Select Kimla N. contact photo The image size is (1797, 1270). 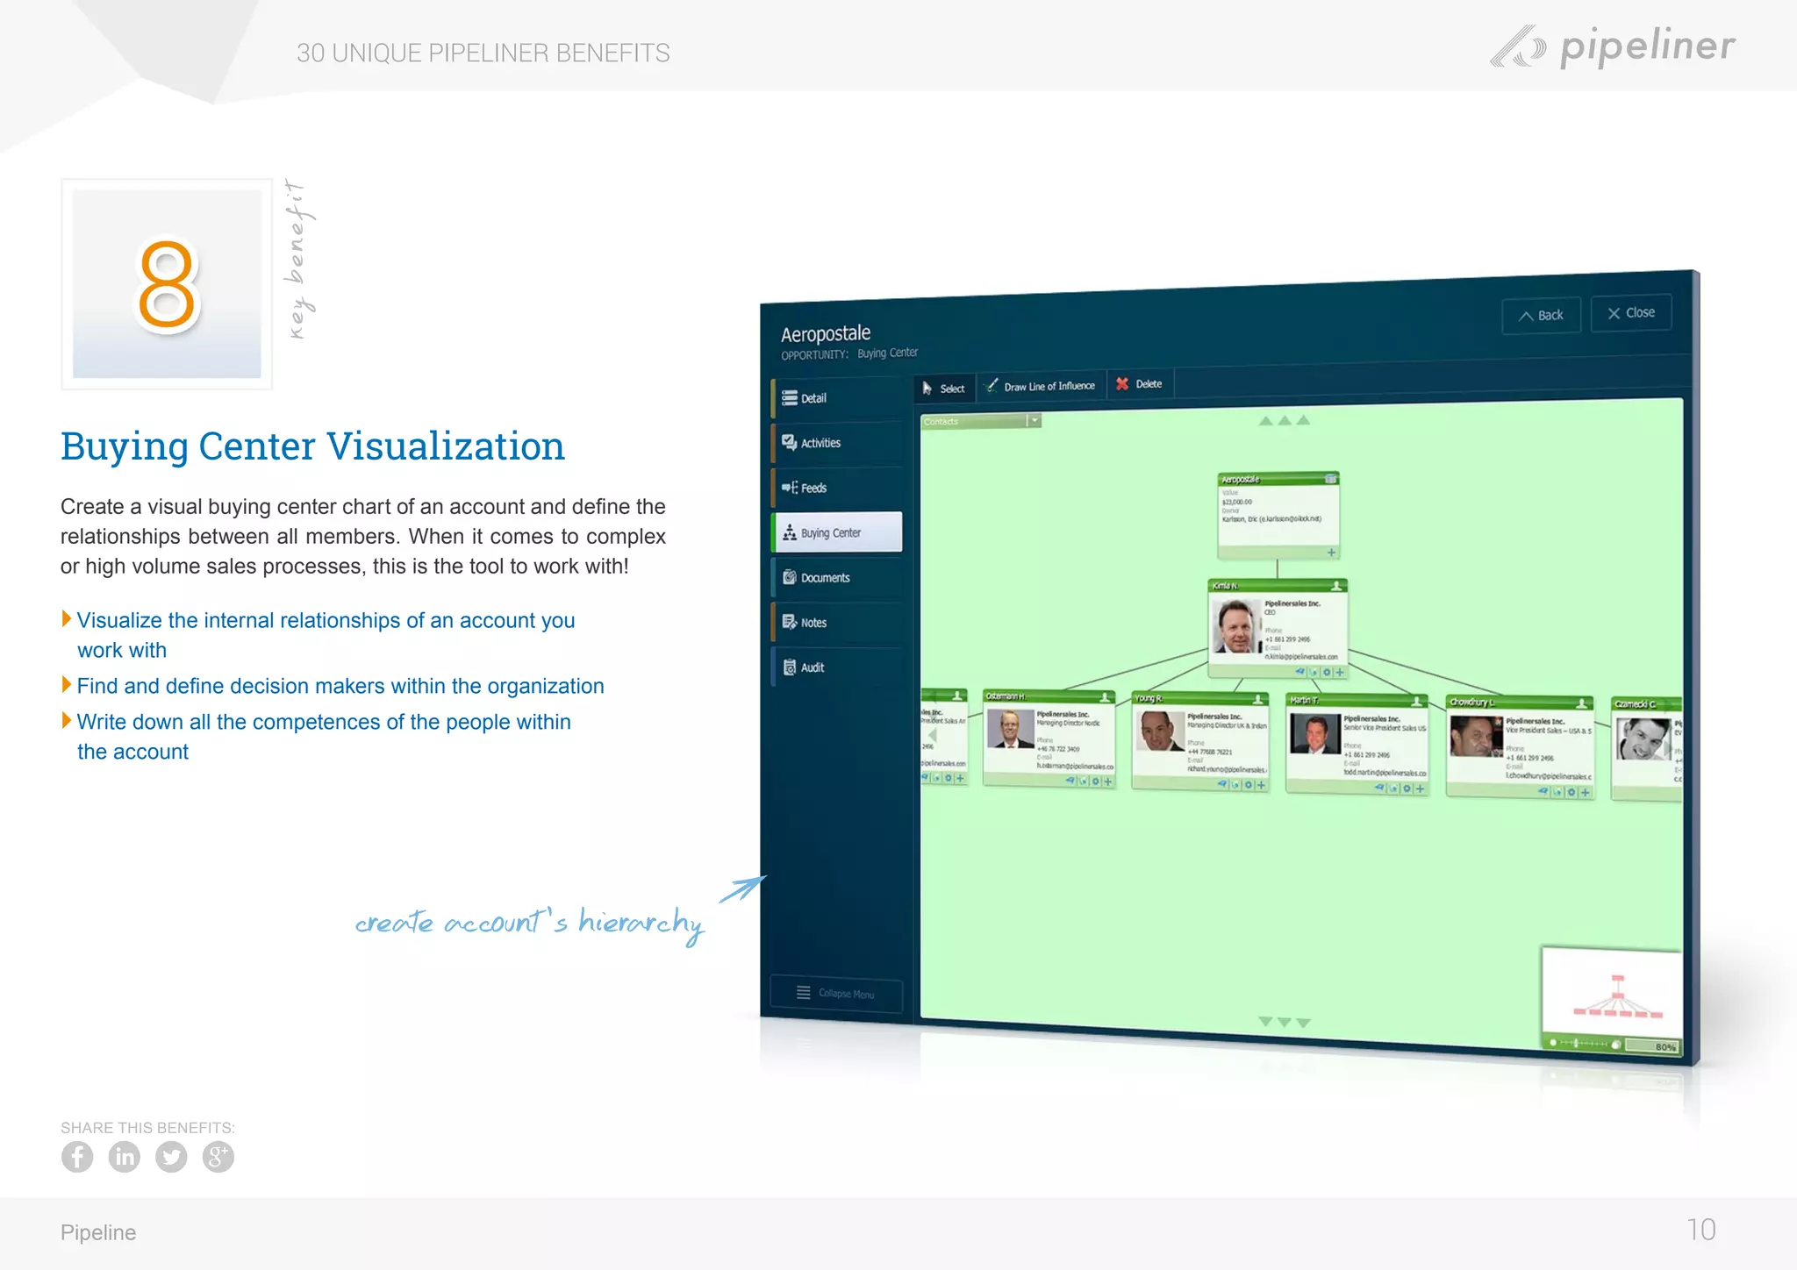pos(1235,626)
